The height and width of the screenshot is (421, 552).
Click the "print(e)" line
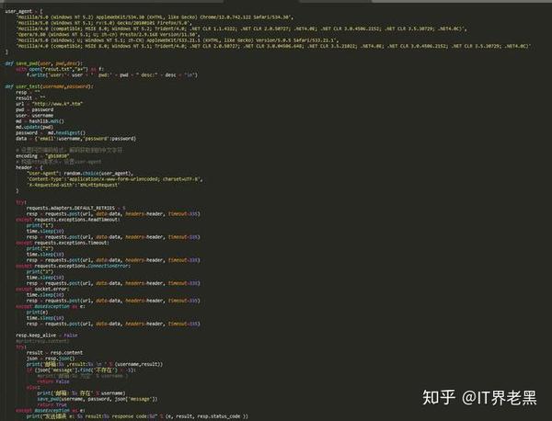point(38,313)
